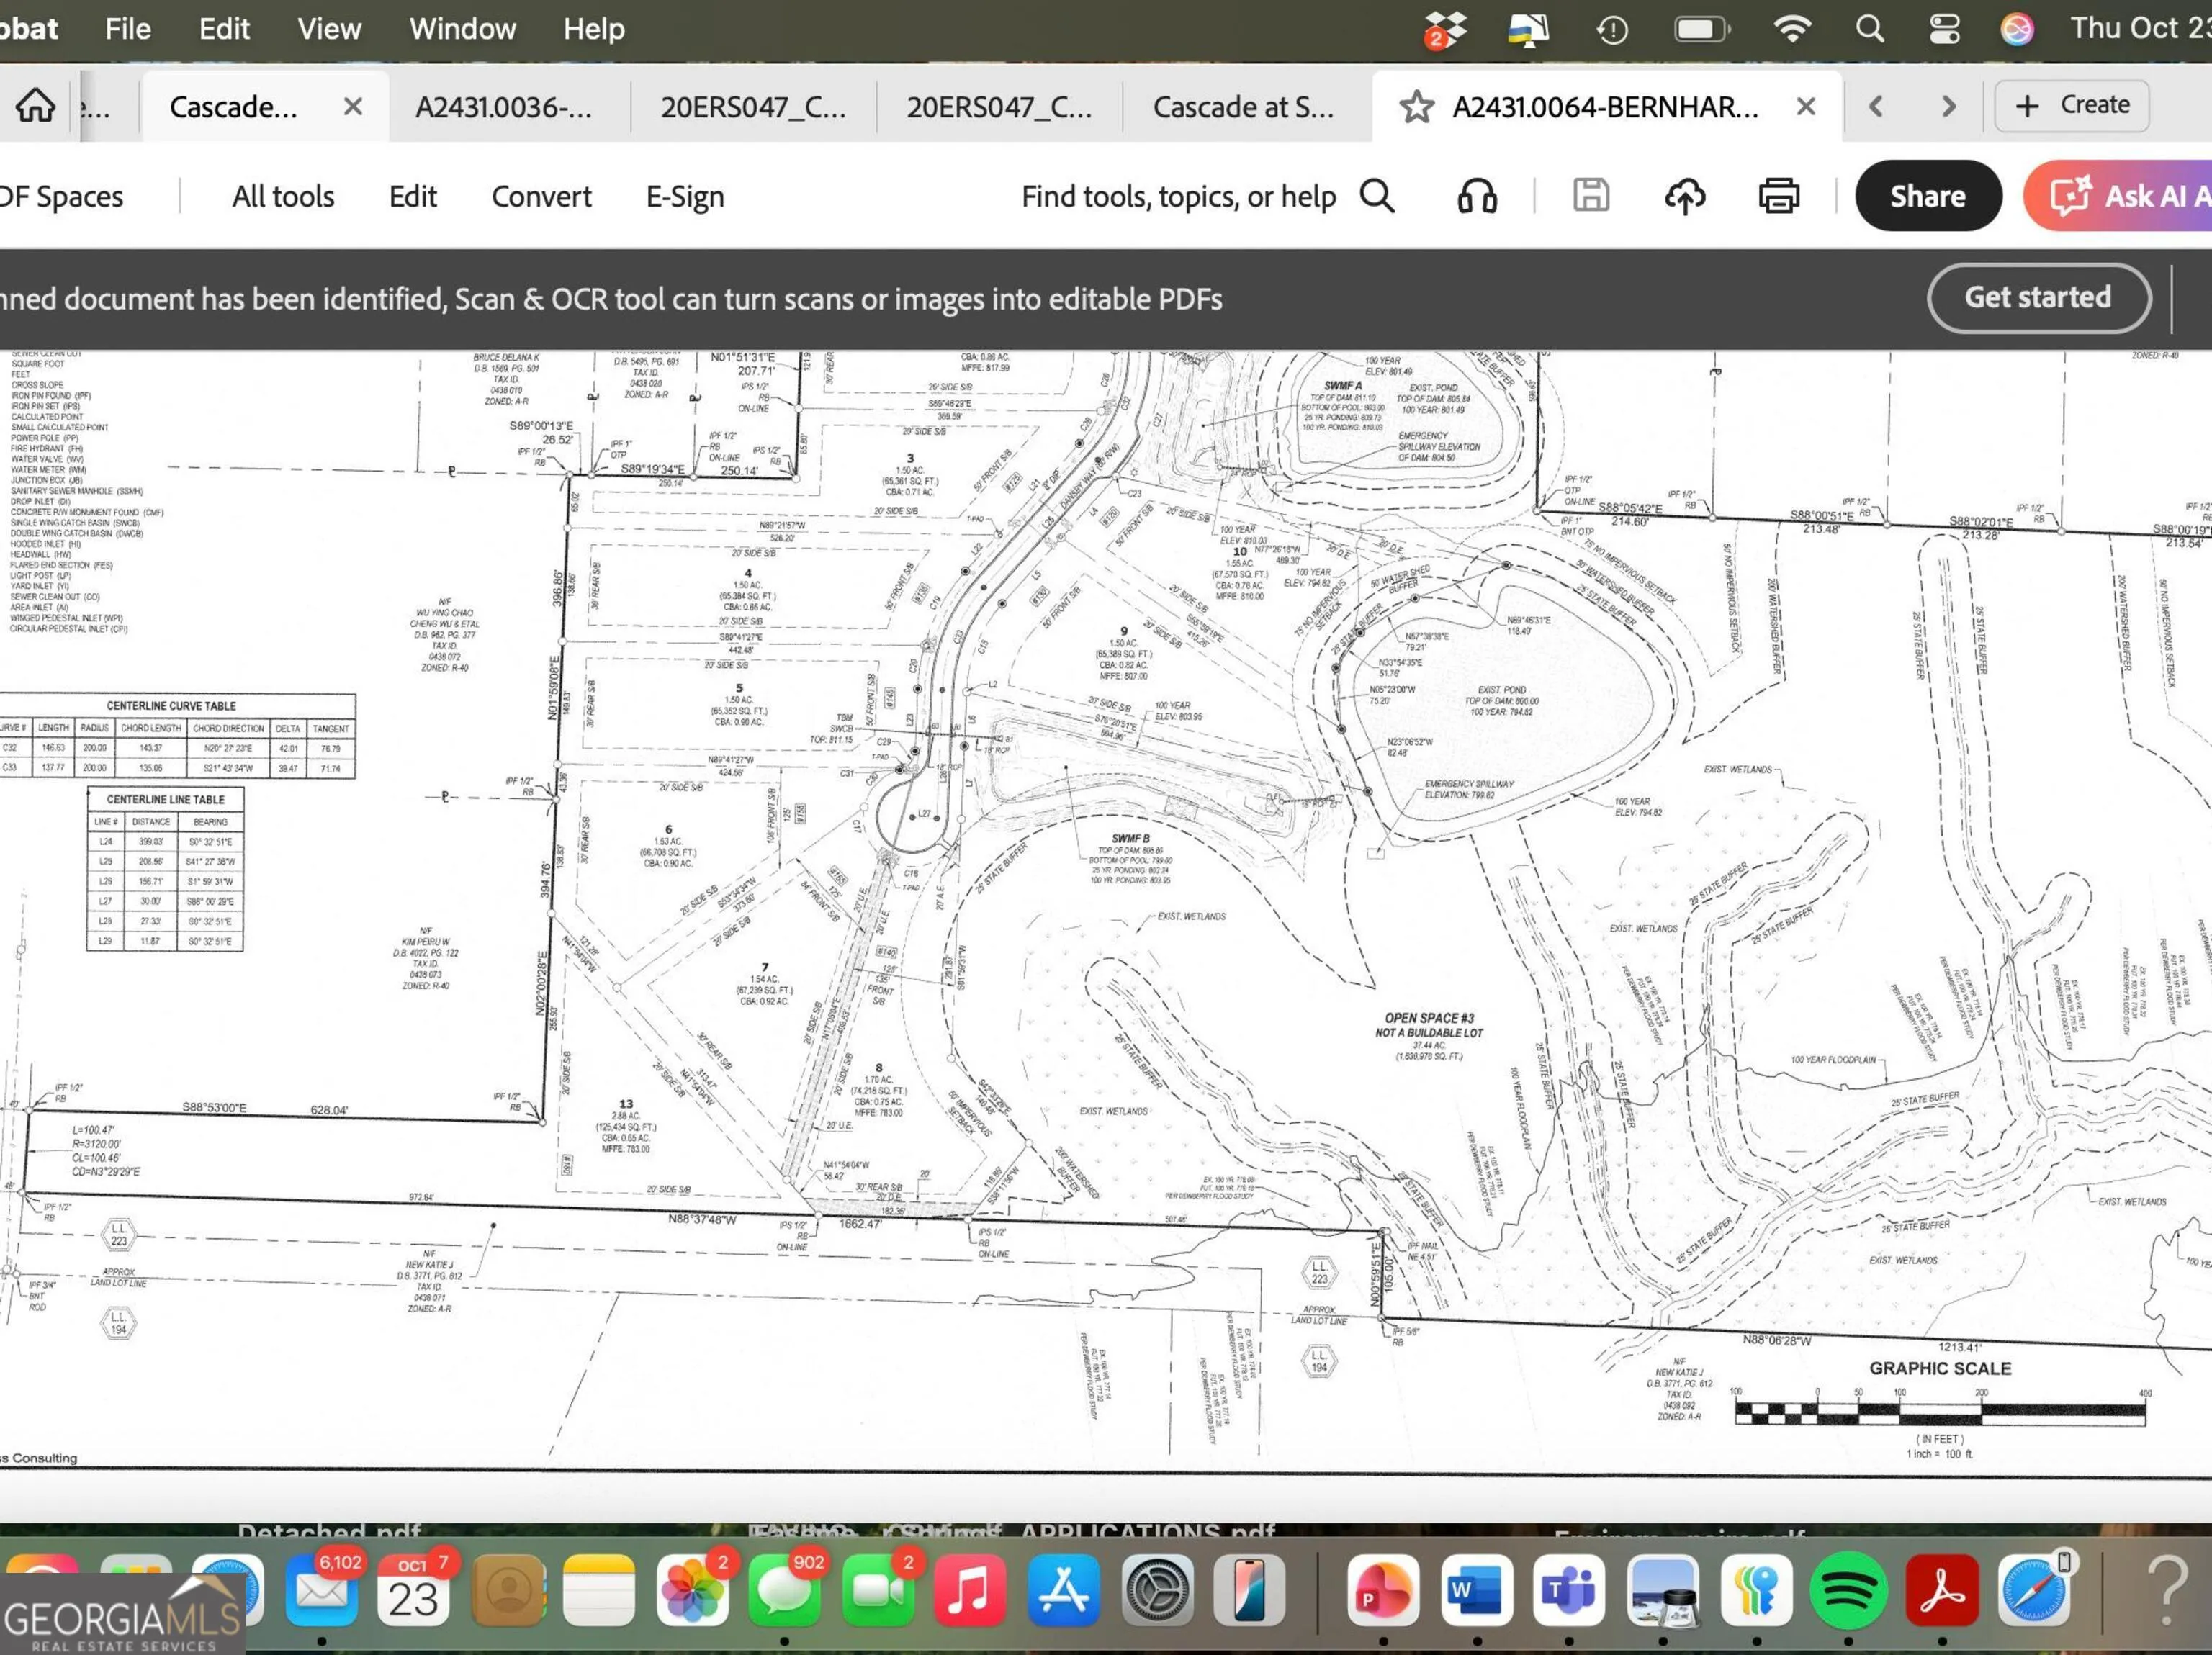Open the Find tools search magnifier

pyautogui.click(x=1379, y=196)
